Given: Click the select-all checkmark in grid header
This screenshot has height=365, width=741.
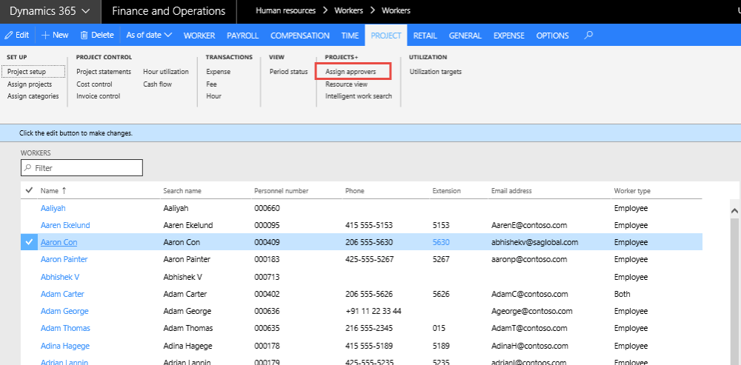Looking at the screenshot, I should click(x=29, y=190).
